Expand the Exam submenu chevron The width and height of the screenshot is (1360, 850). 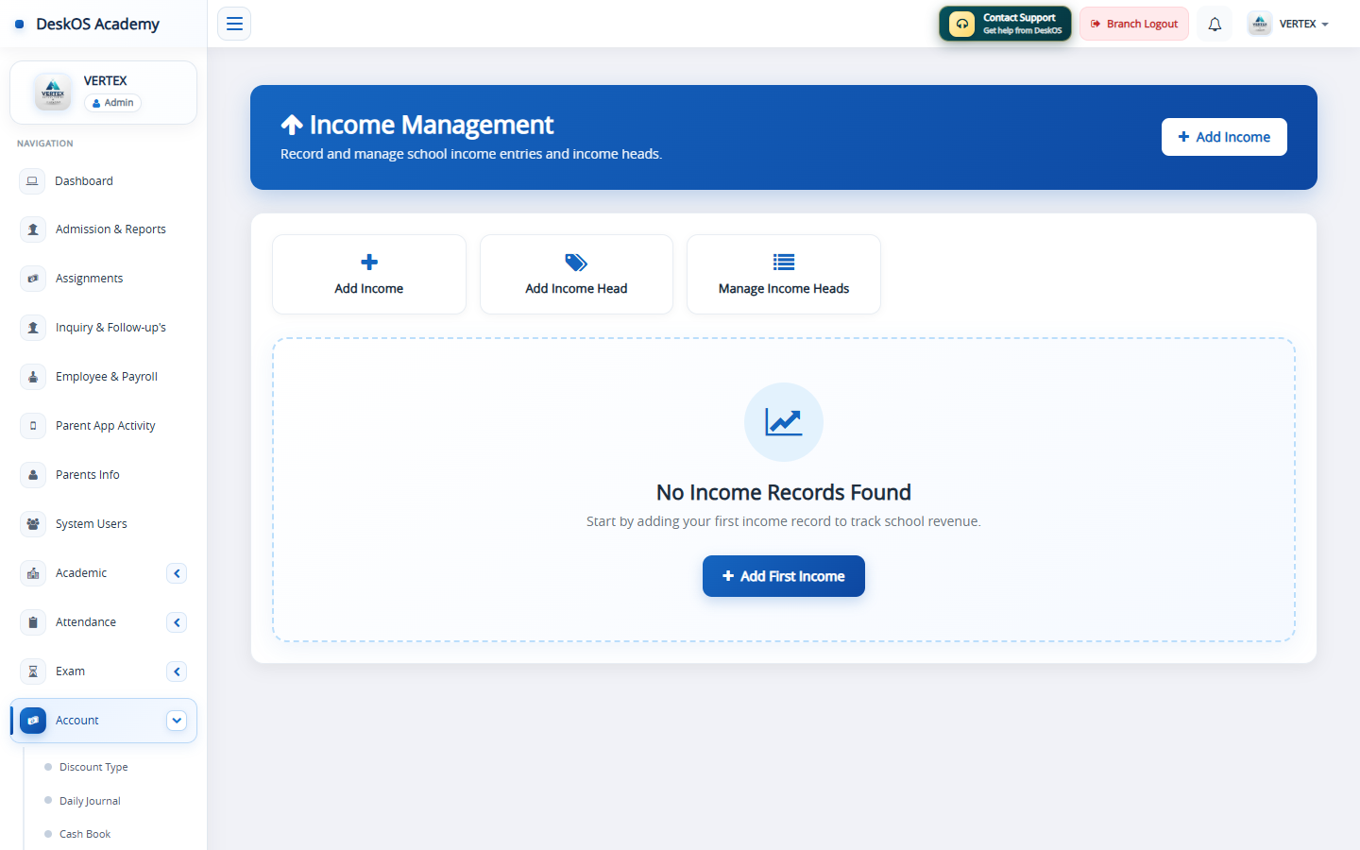tap(177, 671)
